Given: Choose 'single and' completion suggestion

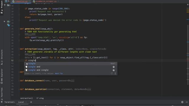Looking at the screenshot, I should pos(71,67).
